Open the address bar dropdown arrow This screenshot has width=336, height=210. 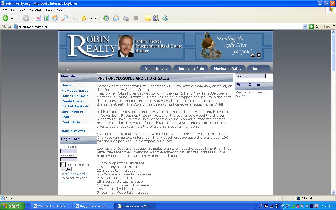coord(305,27)
